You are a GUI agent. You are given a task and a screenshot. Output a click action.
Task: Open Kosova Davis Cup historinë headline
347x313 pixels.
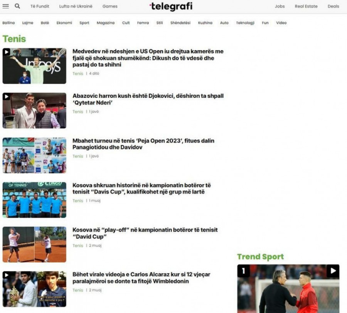[141, 188]
